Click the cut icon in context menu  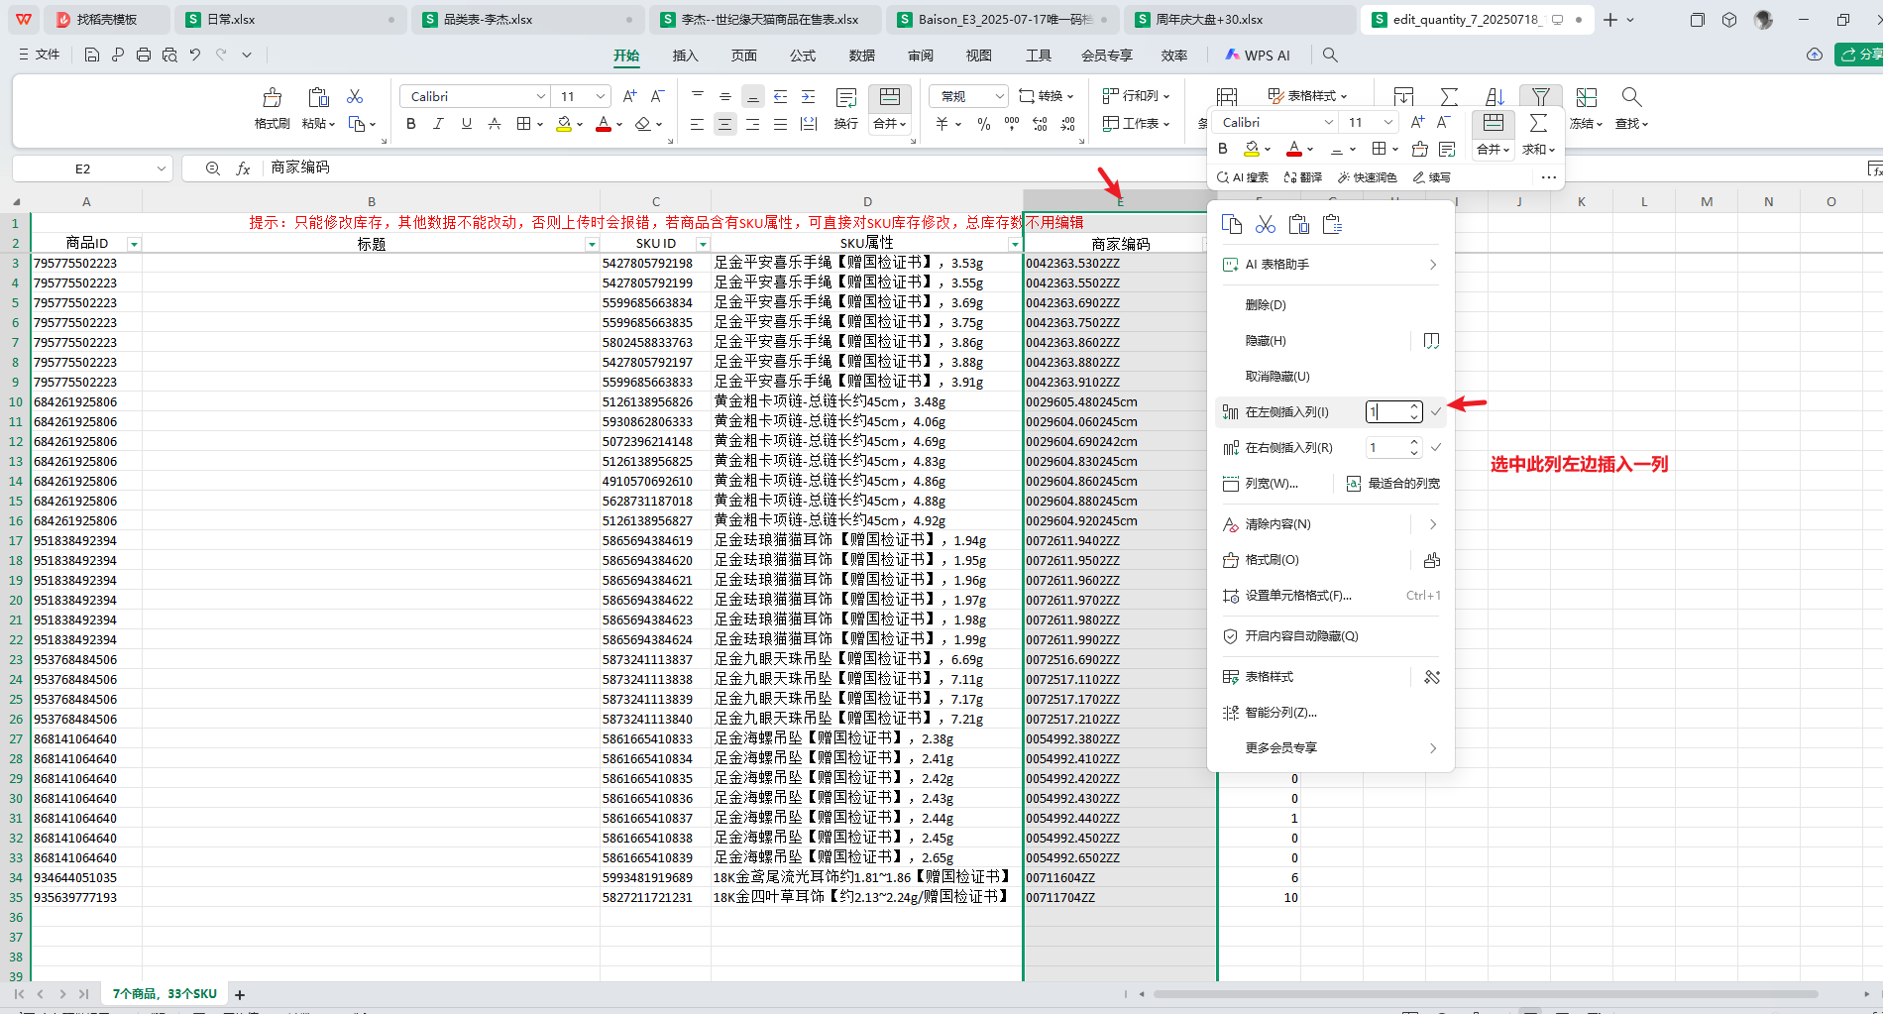tap(1265, 225)
